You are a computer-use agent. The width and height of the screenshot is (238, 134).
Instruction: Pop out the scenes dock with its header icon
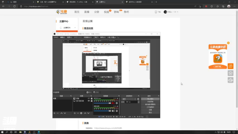tap(71, 96)
